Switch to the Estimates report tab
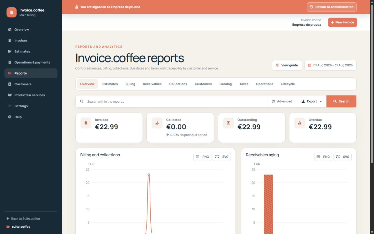This screenshot has width=374, height=234. click(110, 84)
